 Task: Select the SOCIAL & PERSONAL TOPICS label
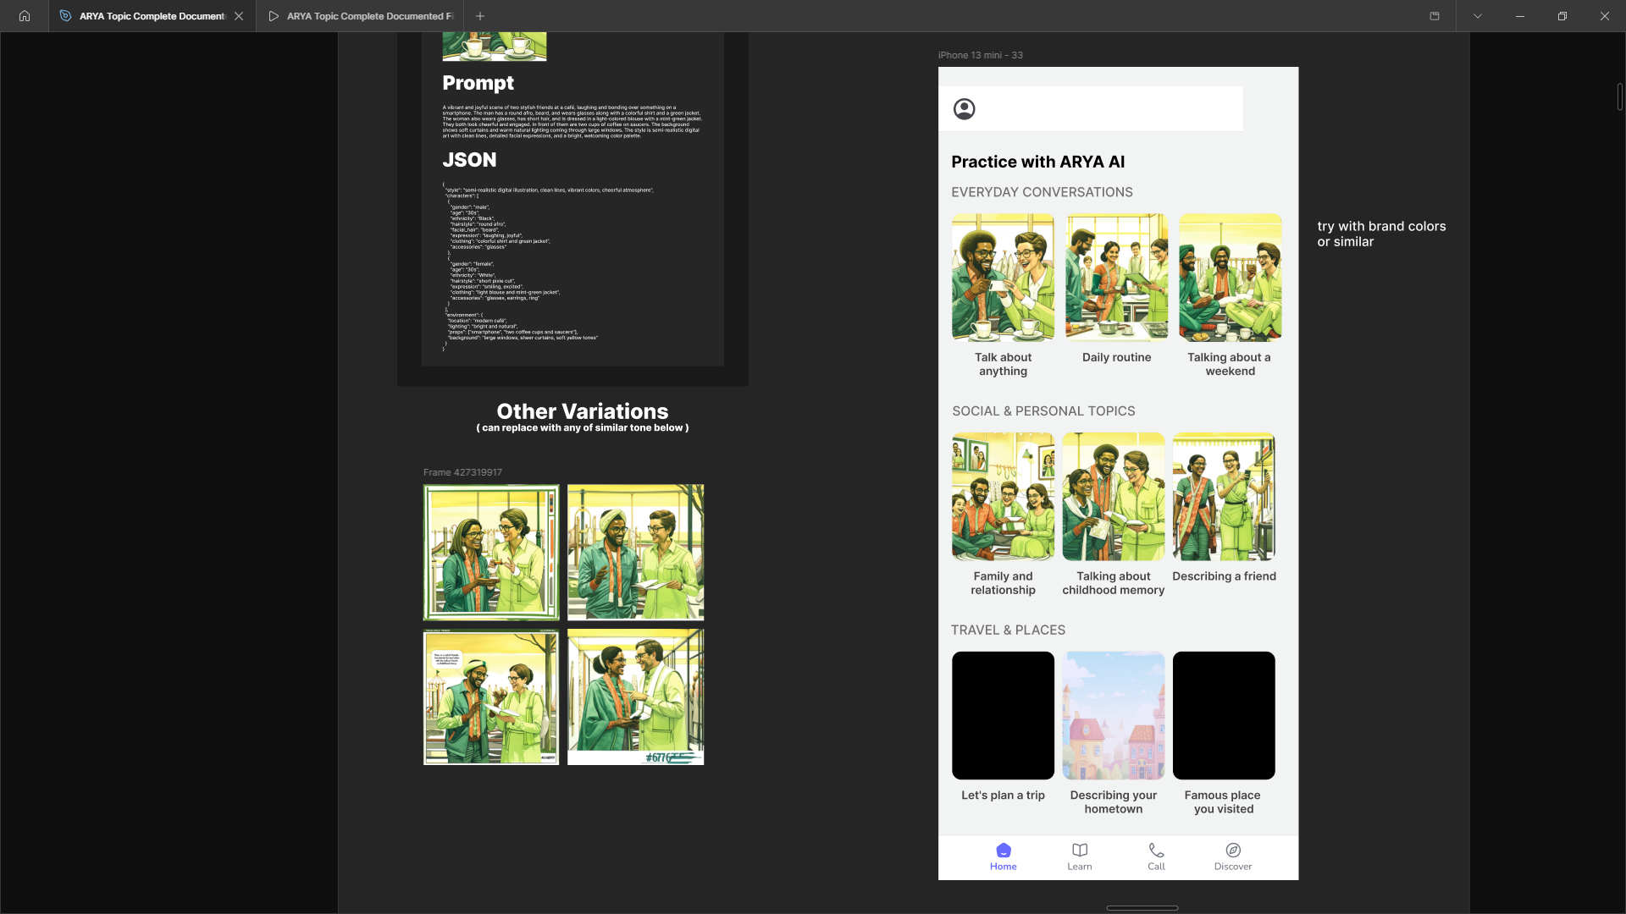pyautogui.click(x=1043, y=411)
